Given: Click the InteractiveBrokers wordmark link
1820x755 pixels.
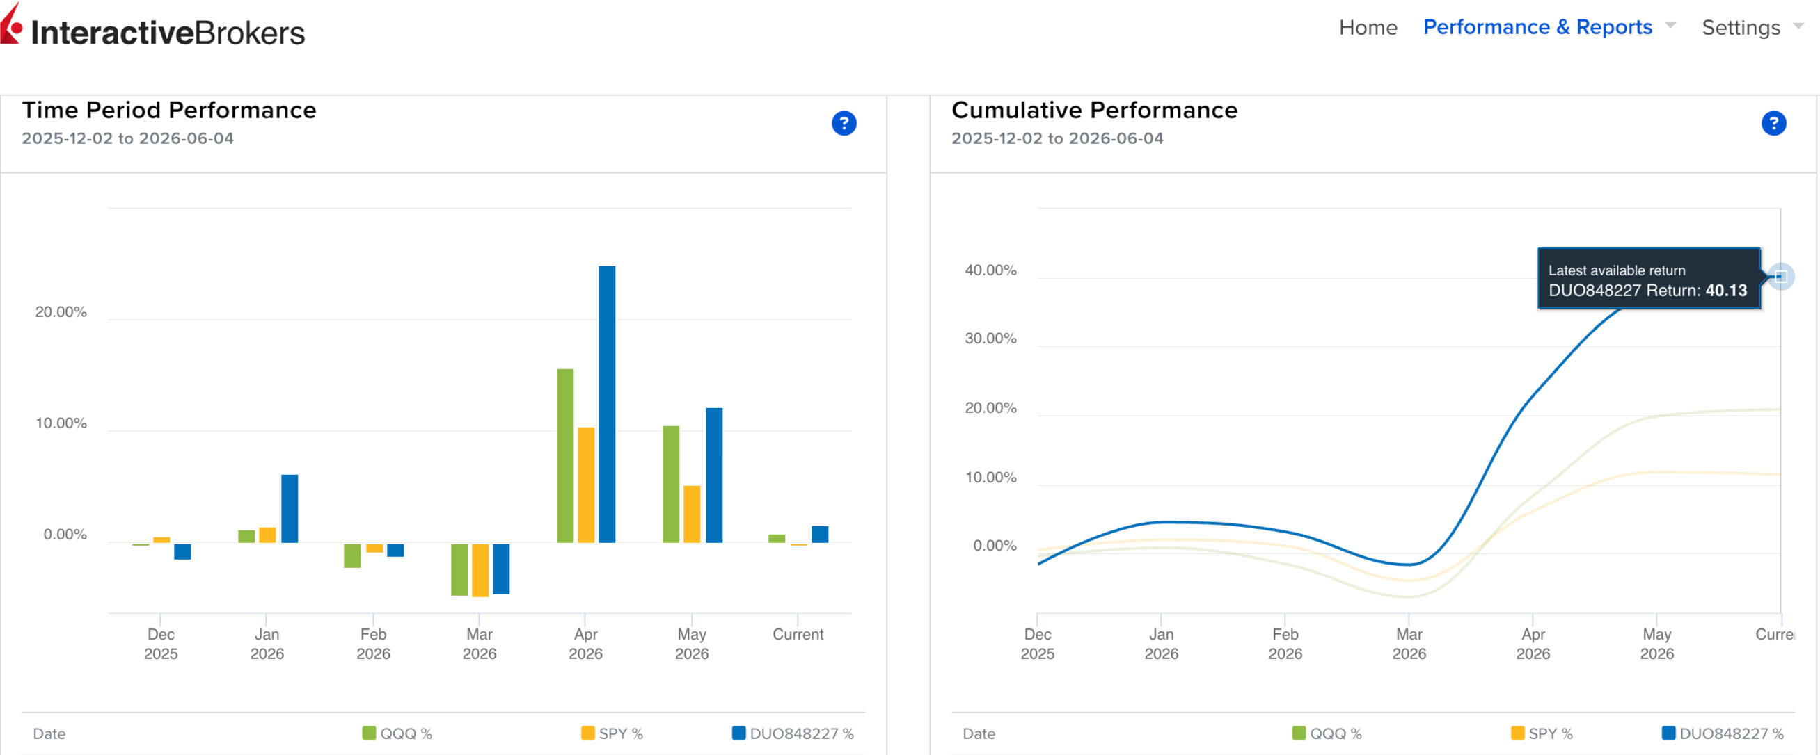Looking at the screenshot, I should click(168, 33).
